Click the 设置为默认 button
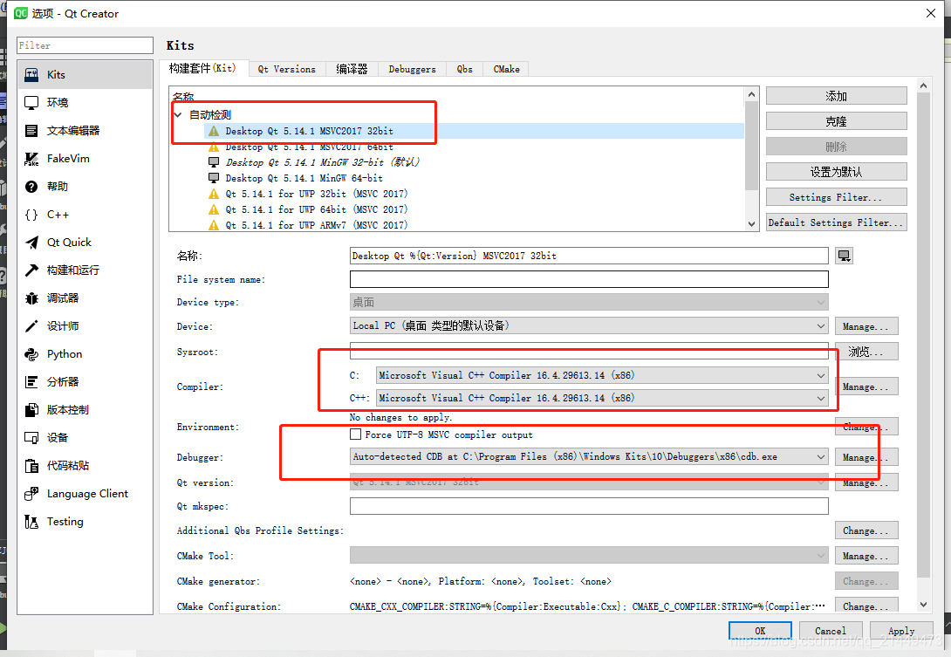Image resolution: width=951 pixels, height=657 pixels. pos(837,172)
